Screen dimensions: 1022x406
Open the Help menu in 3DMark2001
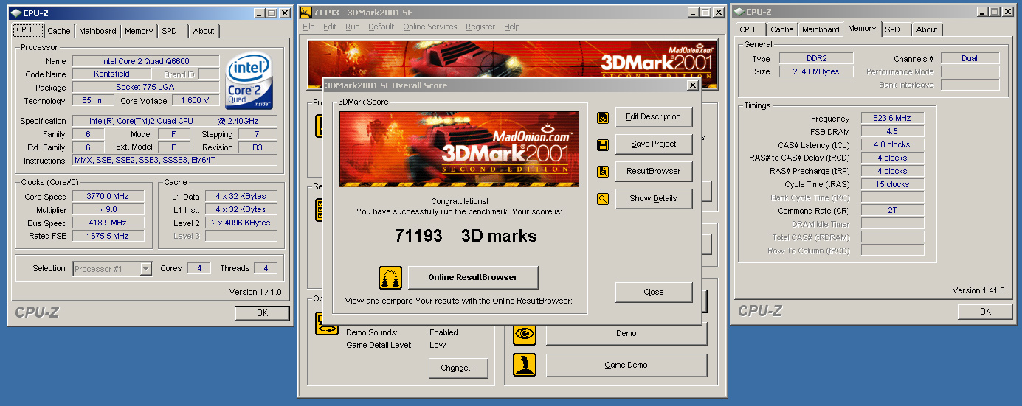pyautogui.click(x=511, y=27)
